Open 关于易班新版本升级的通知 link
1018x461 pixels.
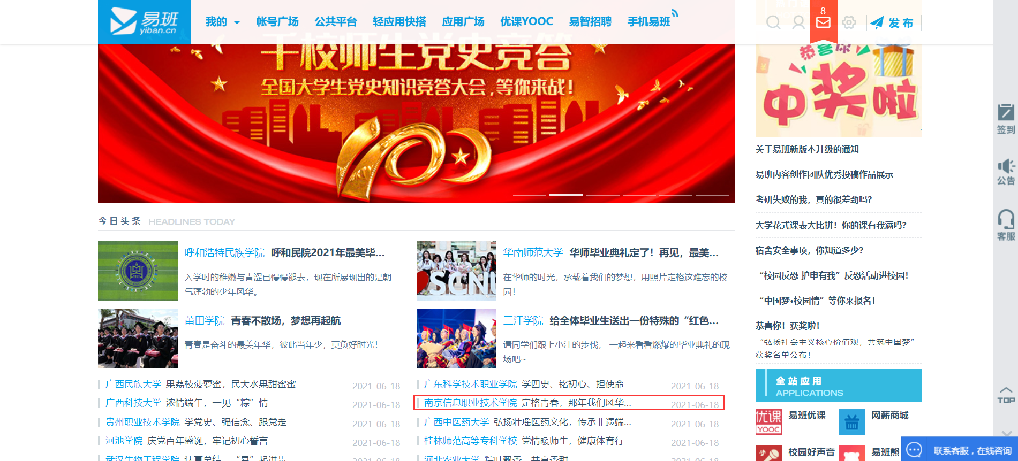[807, 149]
